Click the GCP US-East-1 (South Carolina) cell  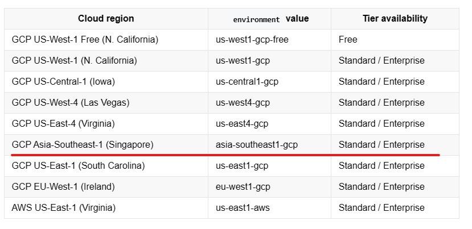pyautogui.click(x=106, y=166)
